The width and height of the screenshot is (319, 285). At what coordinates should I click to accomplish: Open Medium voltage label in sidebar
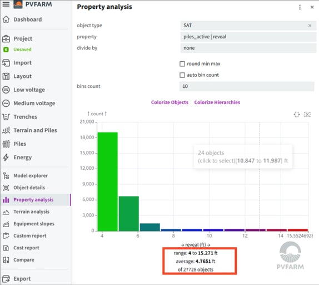[x=34, y=104]
